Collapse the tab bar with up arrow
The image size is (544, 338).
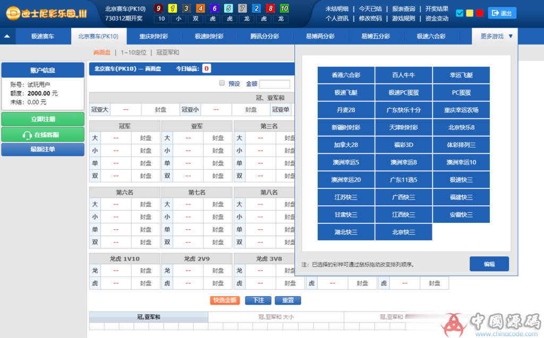(7, 36)
